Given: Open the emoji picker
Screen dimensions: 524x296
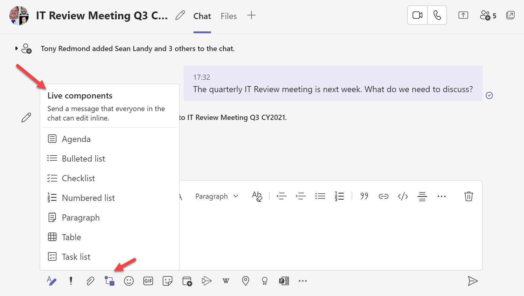Looking at the screenshot, I should click(x=129, y=281).
